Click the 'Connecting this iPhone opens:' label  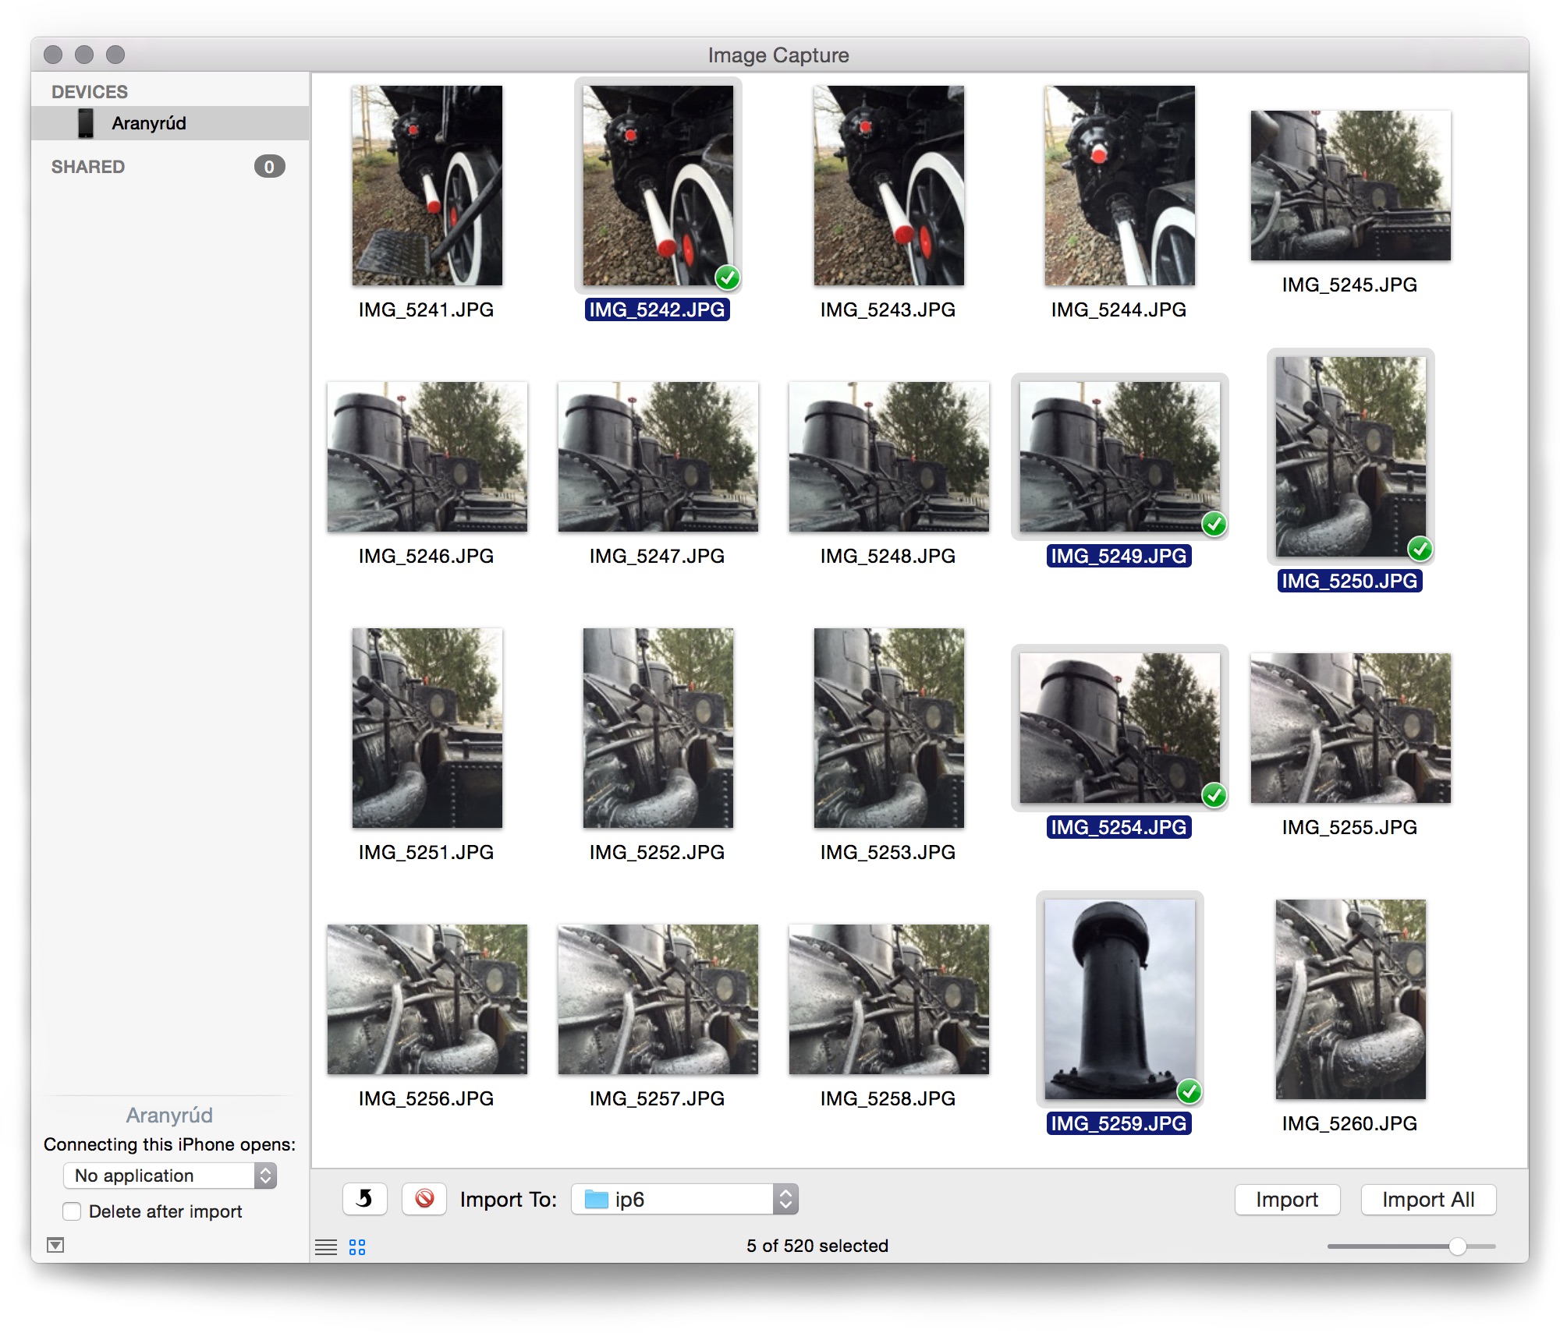pyautogui.click(x=170, y=1144)
